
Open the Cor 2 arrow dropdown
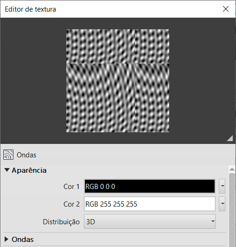pos(222,204)
